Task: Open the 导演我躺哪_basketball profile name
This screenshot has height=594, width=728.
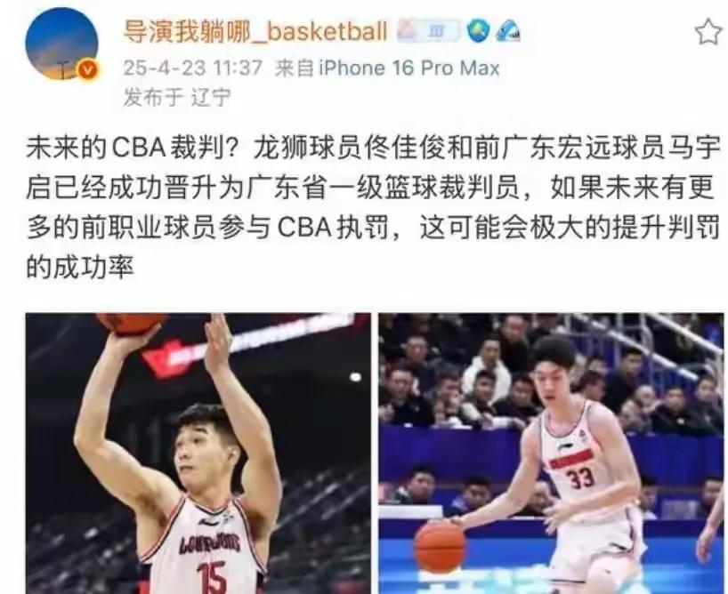Action: [255, 31]
